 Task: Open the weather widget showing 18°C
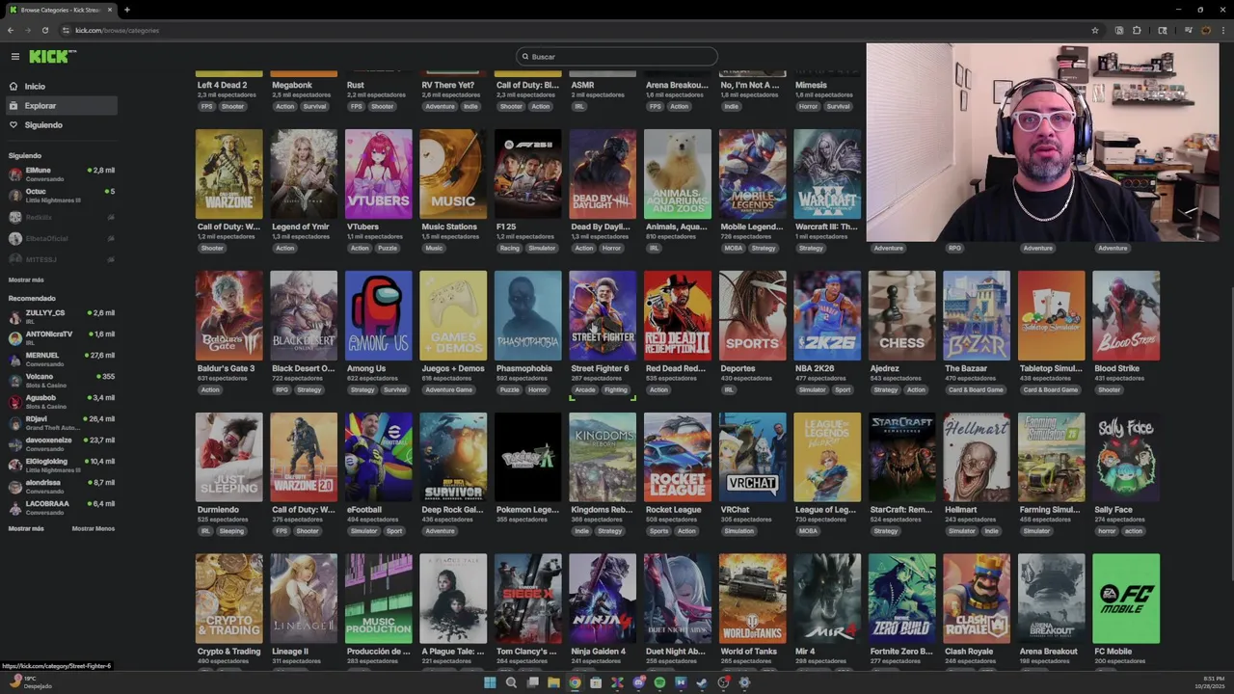coord(29,682)
